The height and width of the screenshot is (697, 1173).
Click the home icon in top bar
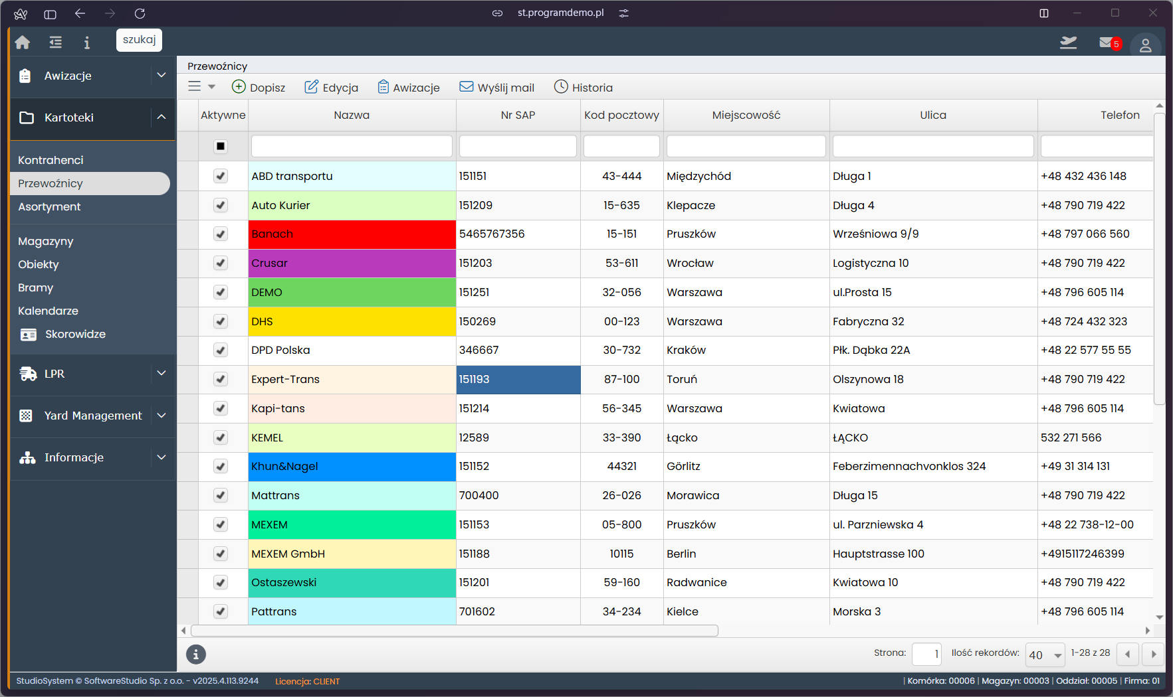(23, 42)
